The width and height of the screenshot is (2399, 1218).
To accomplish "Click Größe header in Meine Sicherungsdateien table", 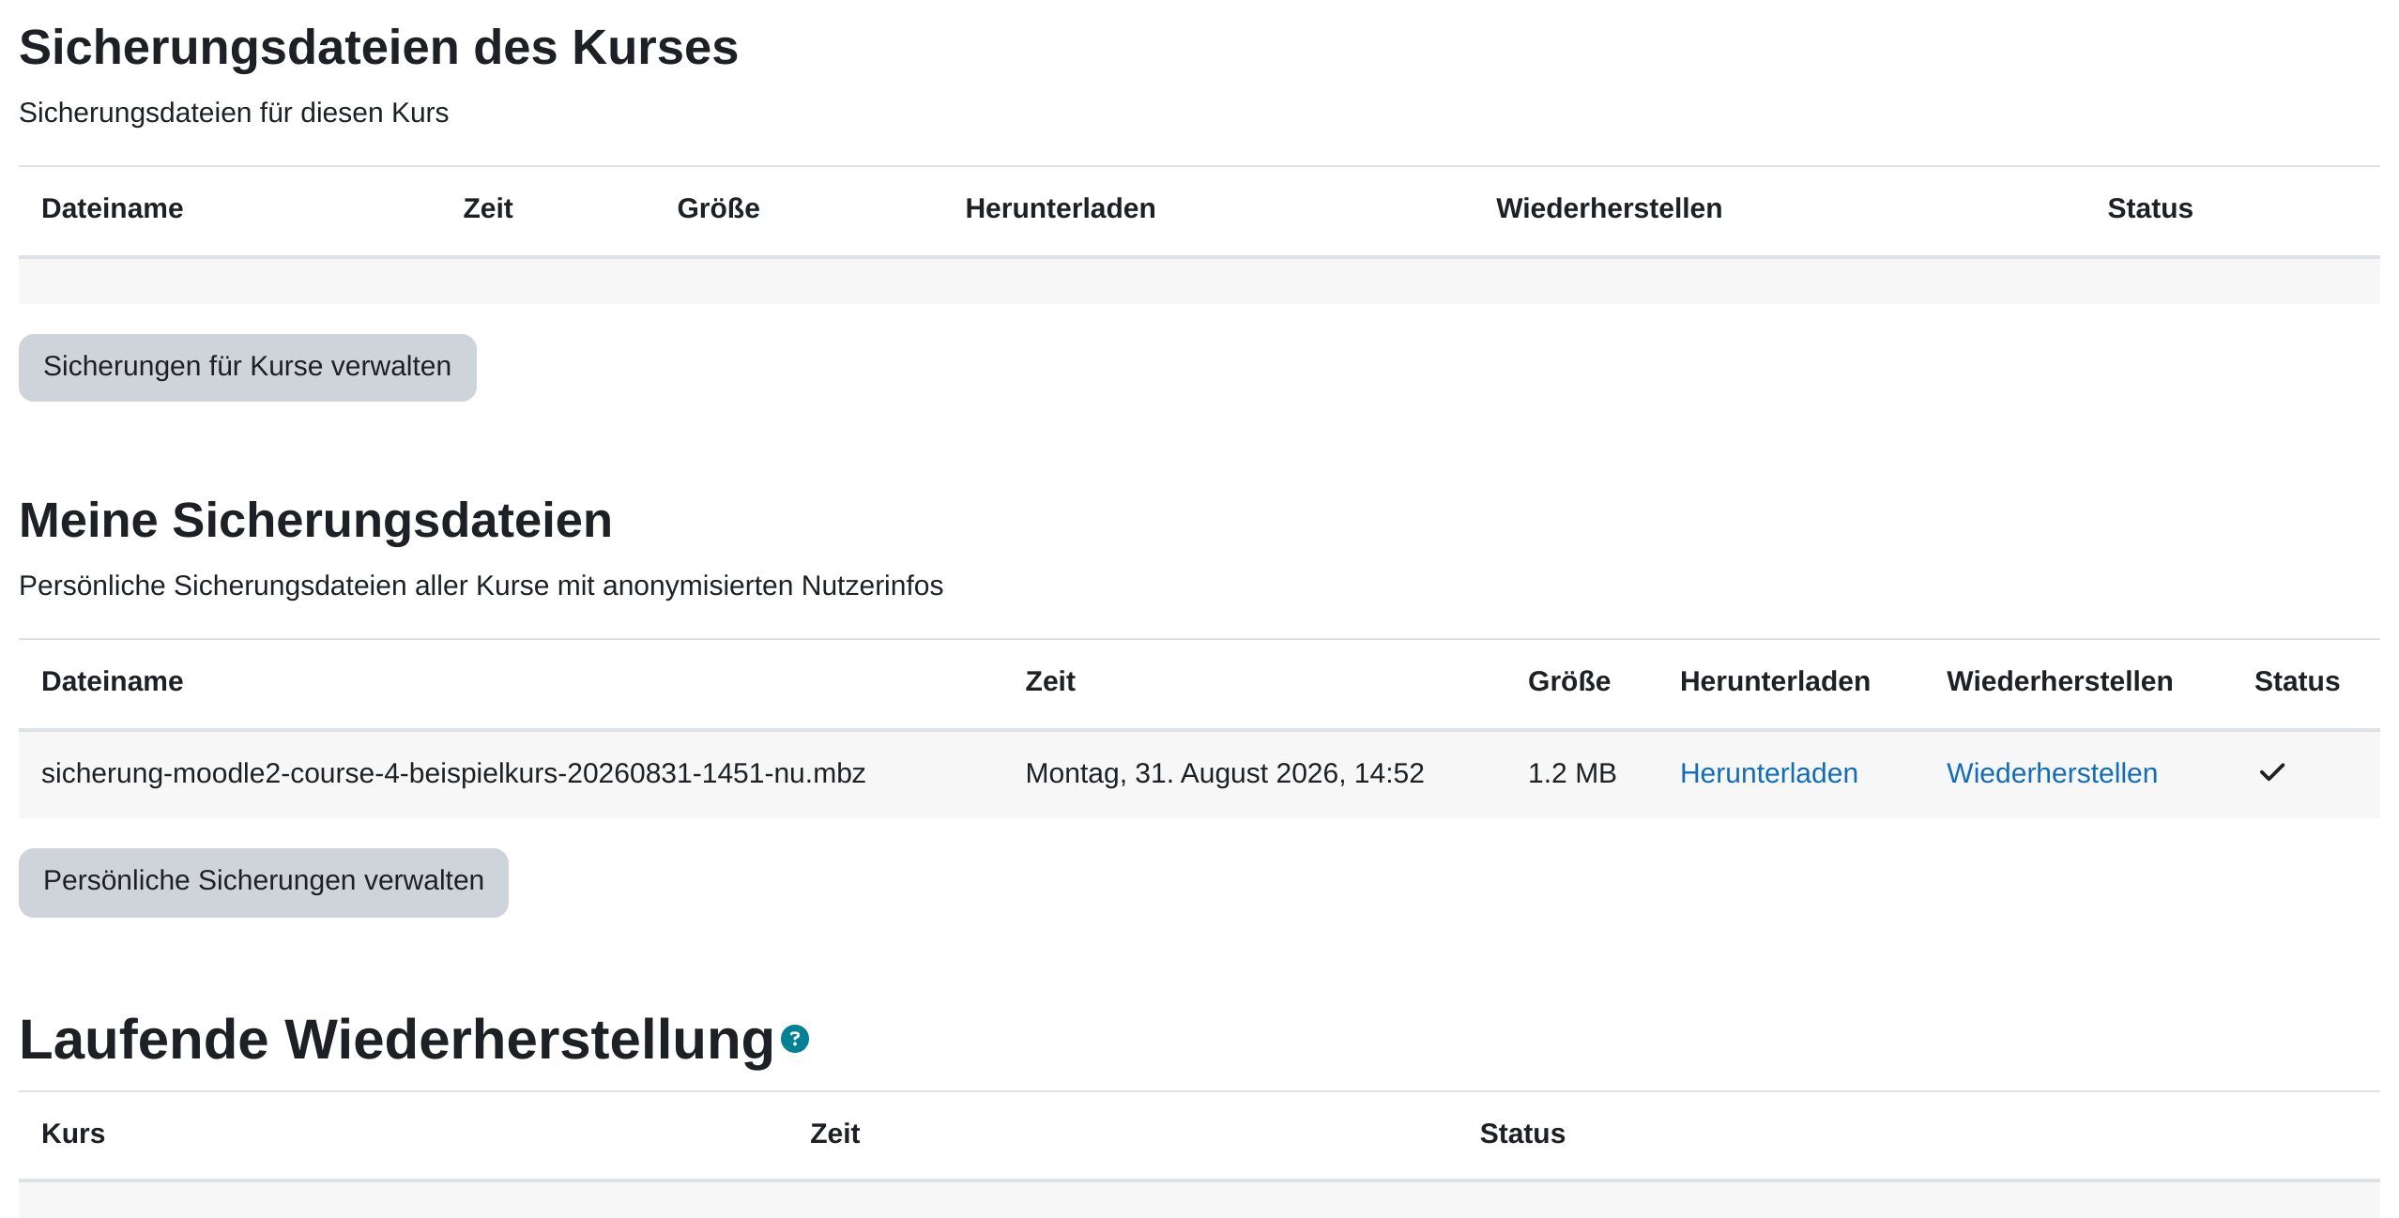I will click(1569, 681).
